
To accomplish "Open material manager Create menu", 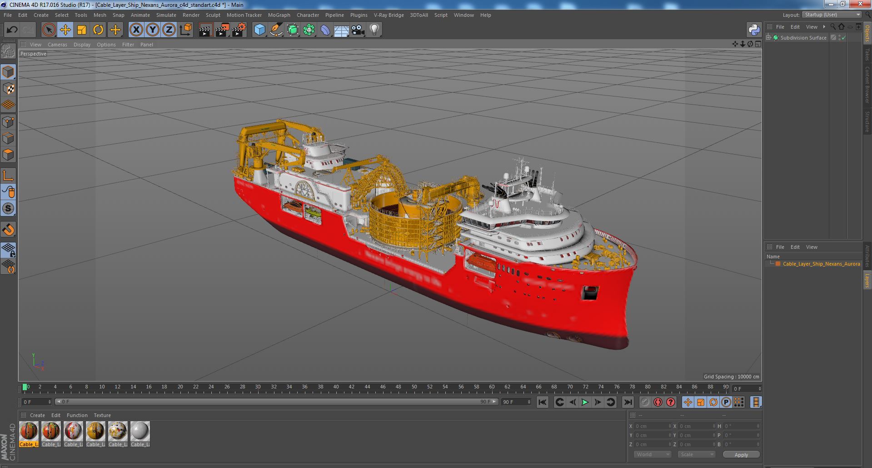I will click(37, 415).
